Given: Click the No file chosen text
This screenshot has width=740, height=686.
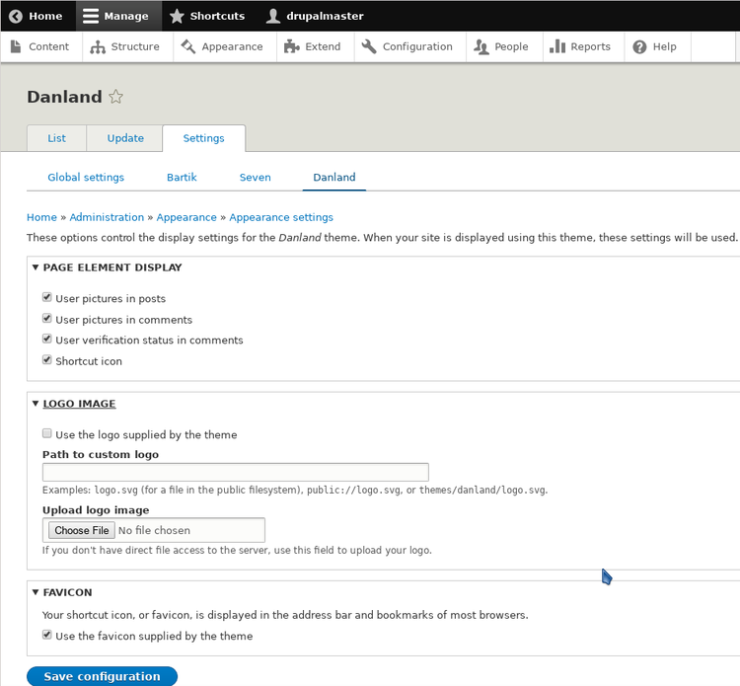Looking at the screenshot, I should [x=154, y=530].
